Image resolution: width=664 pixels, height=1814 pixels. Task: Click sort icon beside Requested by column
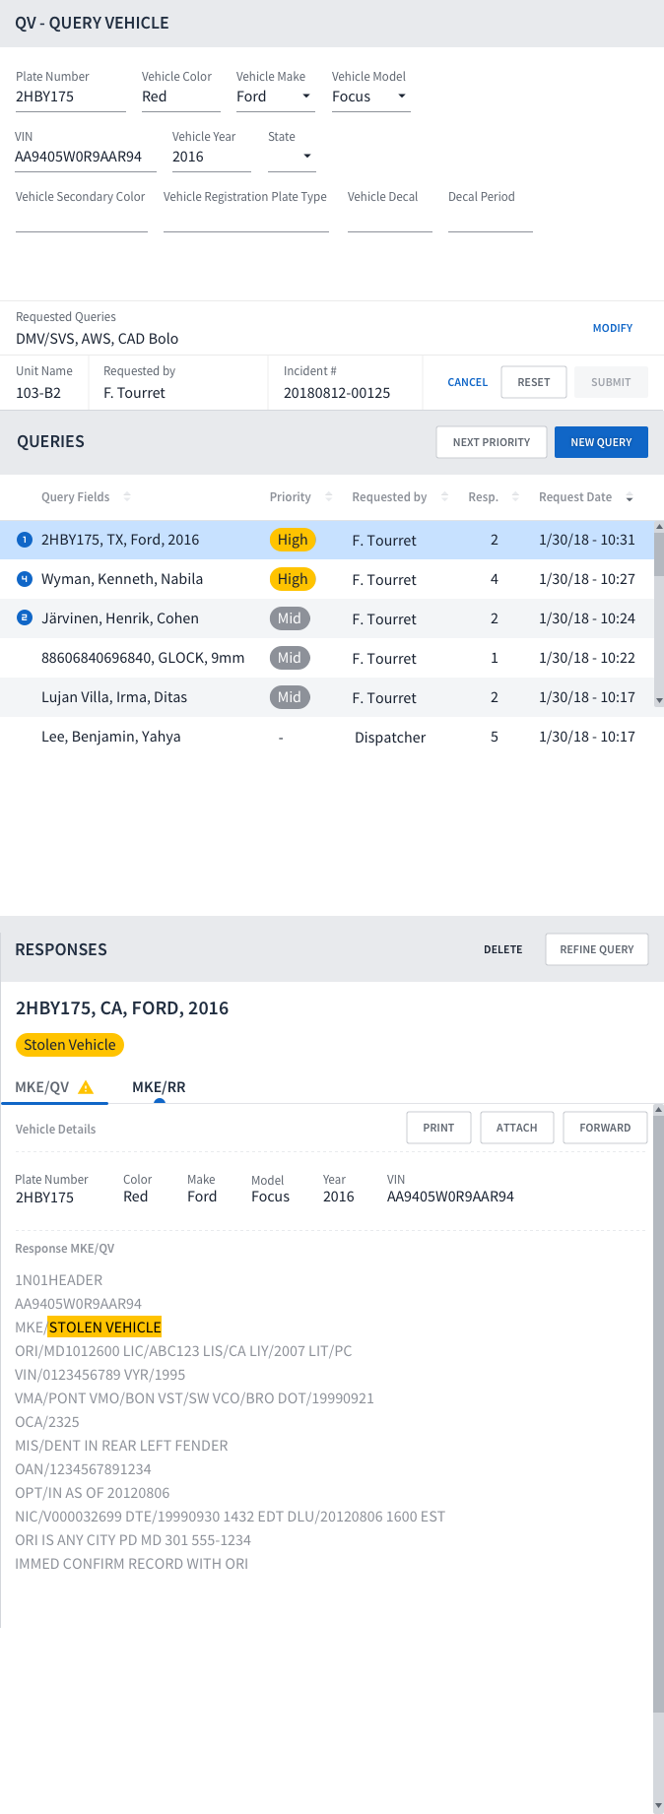click(445, 497)
